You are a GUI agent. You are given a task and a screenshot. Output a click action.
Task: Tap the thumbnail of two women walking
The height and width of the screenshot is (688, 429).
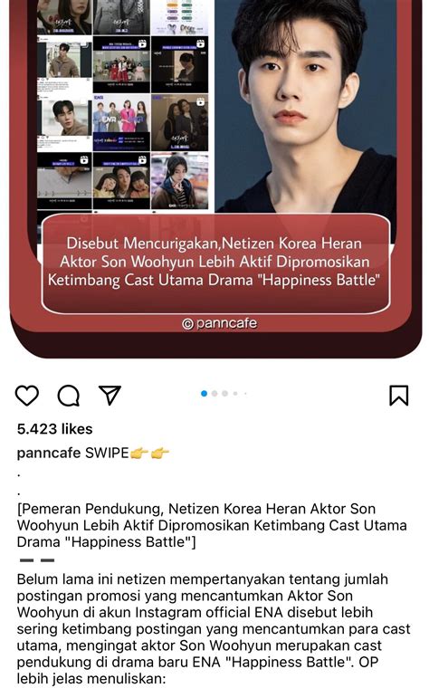[180, 122]
